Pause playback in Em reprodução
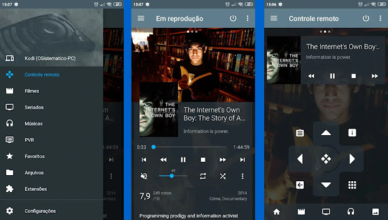This screenshot has height=220, width=388. [183, 160]
